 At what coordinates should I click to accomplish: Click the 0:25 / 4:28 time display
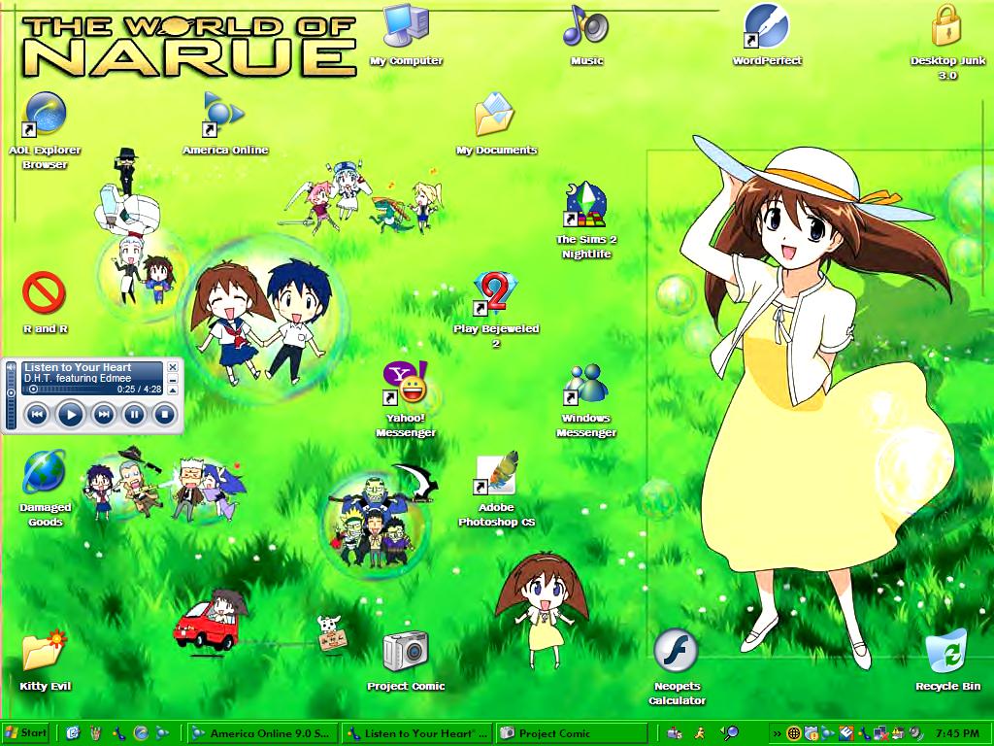(x=139, y=390)
